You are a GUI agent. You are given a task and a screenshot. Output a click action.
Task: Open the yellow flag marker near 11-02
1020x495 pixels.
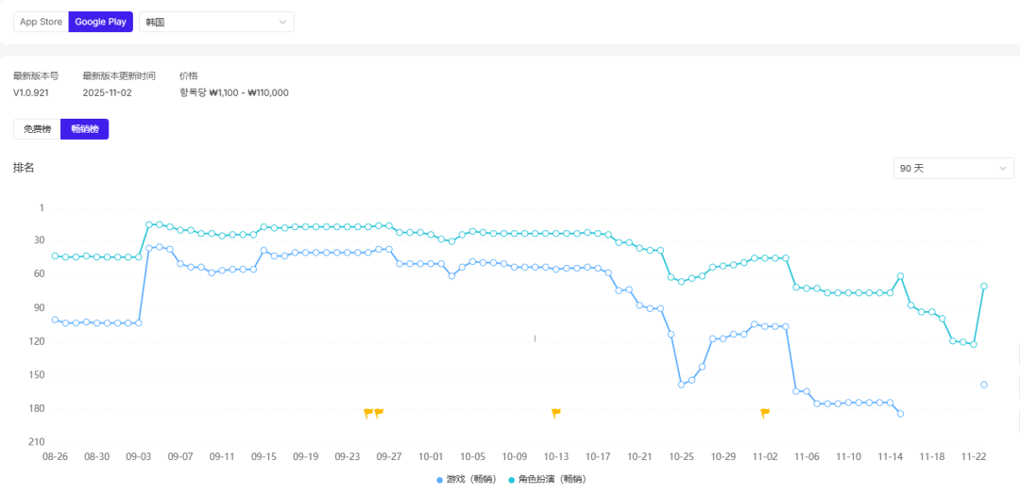tap(765, 412)
